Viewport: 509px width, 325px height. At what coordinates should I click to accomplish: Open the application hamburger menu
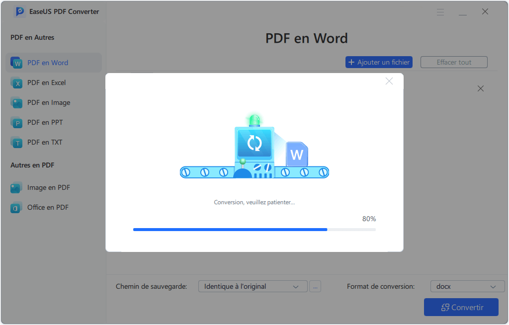(440, 11)
